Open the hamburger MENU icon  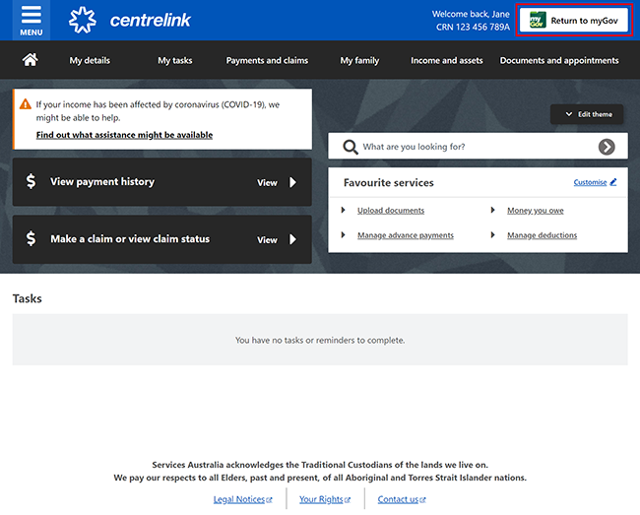tap(31, 20)
